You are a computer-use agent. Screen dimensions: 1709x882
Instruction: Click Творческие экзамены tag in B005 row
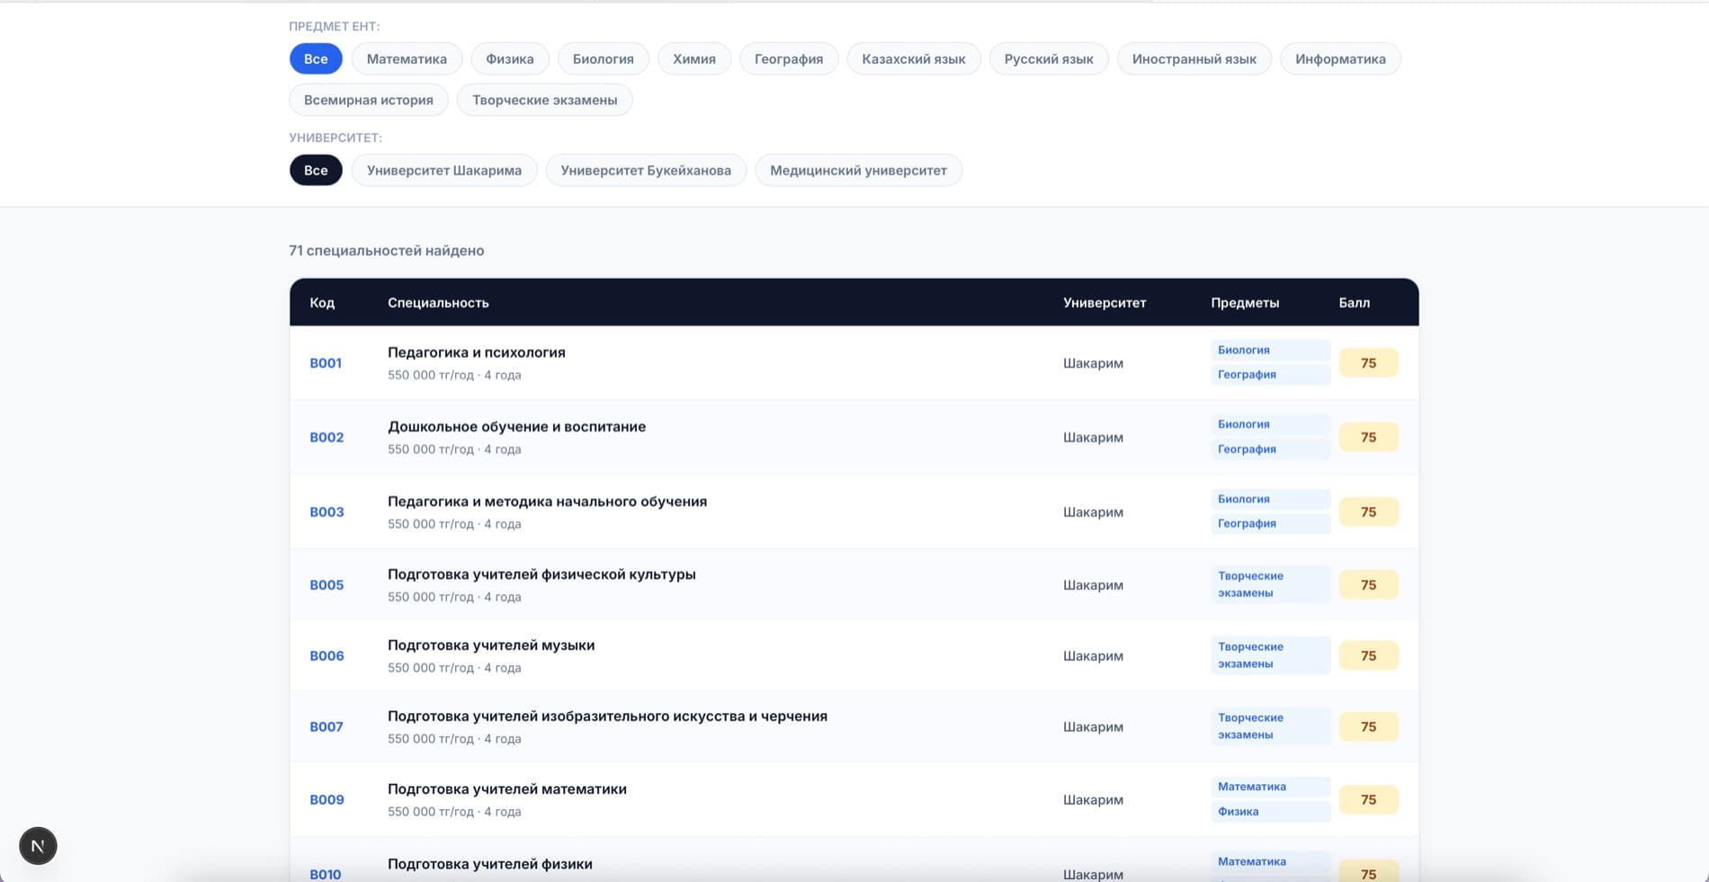(x=1270, y=584)
